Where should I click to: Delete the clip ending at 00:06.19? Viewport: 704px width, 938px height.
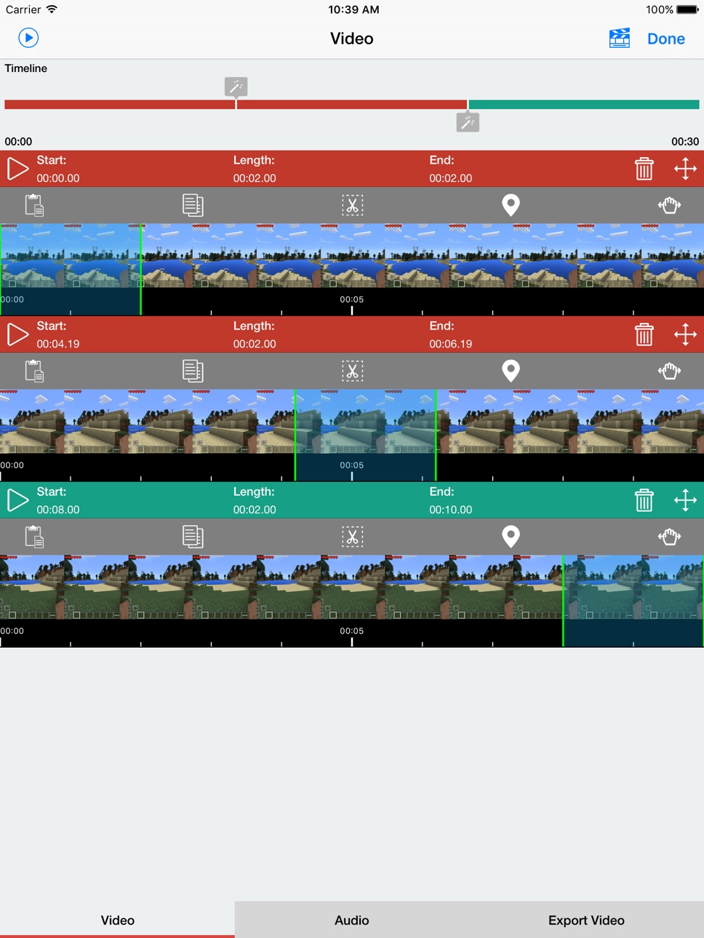(644, 334)
